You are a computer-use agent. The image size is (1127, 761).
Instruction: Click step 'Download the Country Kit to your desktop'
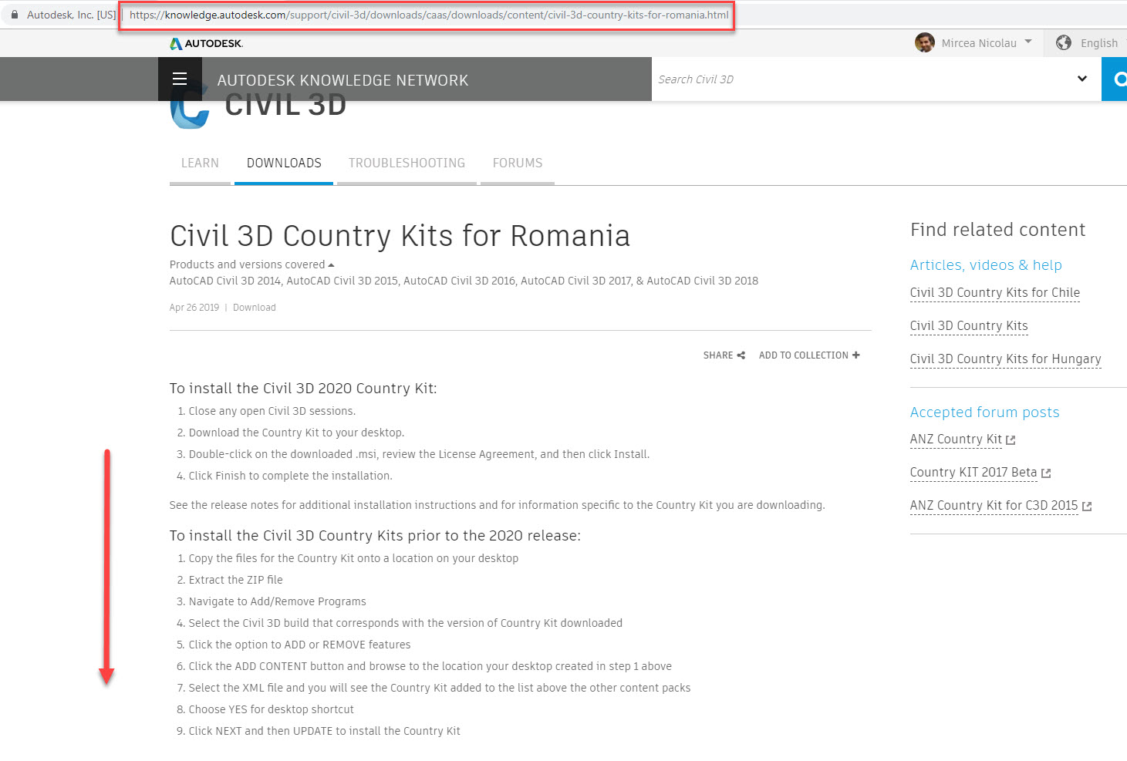pyautogui.click(x=296, y=433)
